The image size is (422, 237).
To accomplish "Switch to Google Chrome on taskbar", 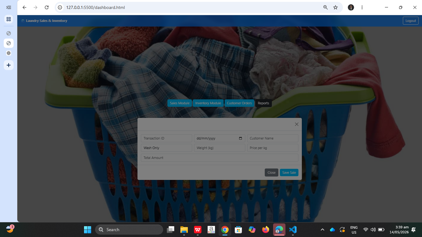I will point(225,230).
